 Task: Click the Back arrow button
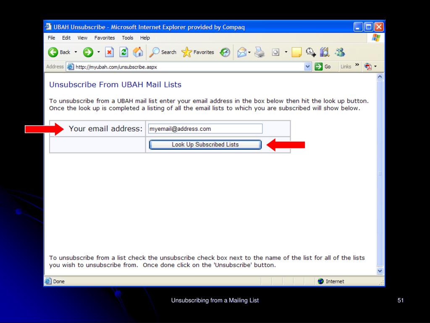59,52
